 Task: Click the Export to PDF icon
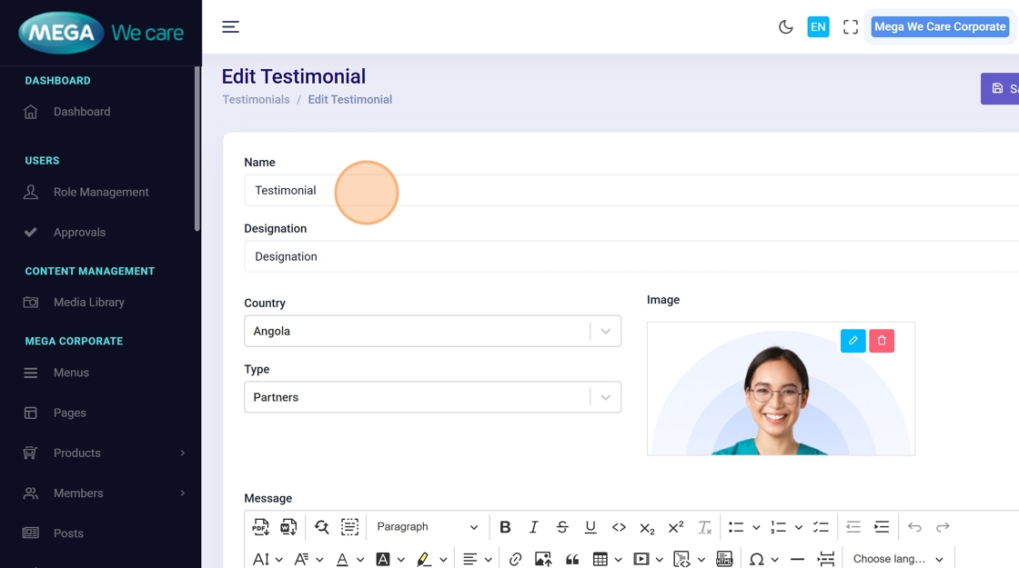coord(261,527)
